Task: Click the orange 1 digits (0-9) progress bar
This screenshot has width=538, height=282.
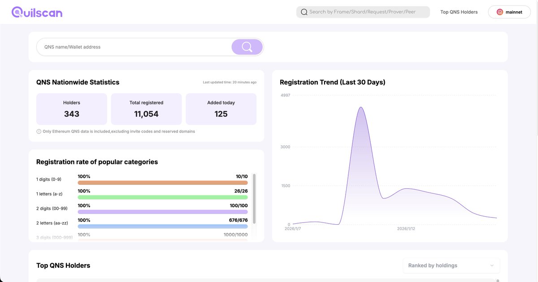Action: point(163,183)
